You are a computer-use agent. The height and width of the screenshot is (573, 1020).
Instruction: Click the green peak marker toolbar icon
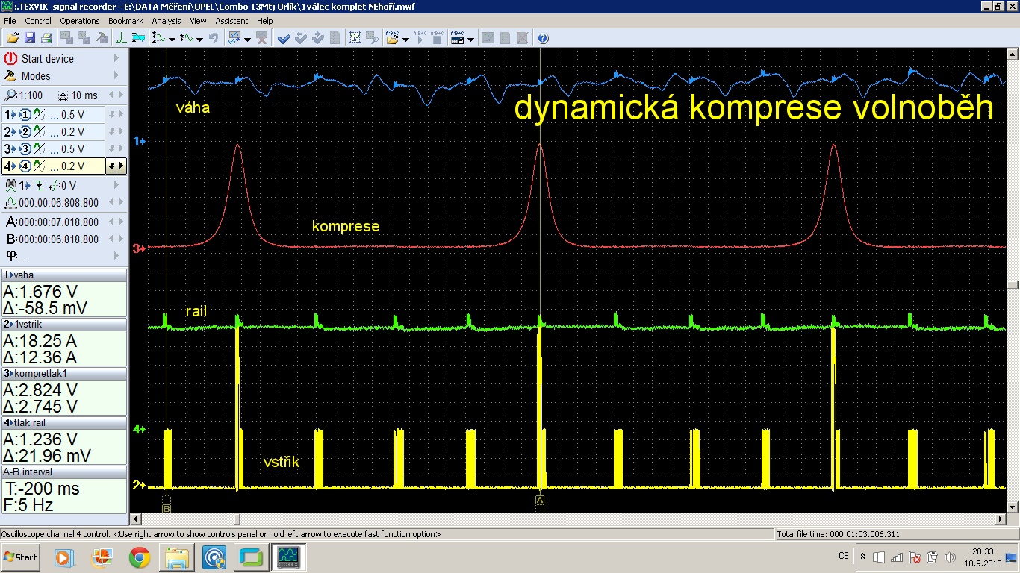120,38
